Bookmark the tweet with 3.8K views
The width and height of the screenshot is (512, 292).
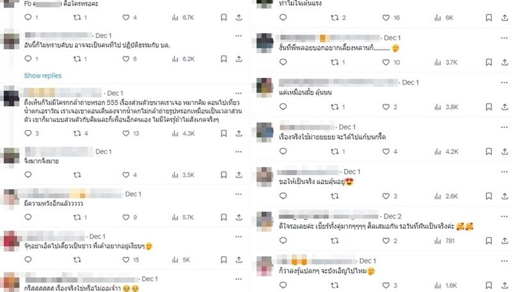click(x=489, y=107)
